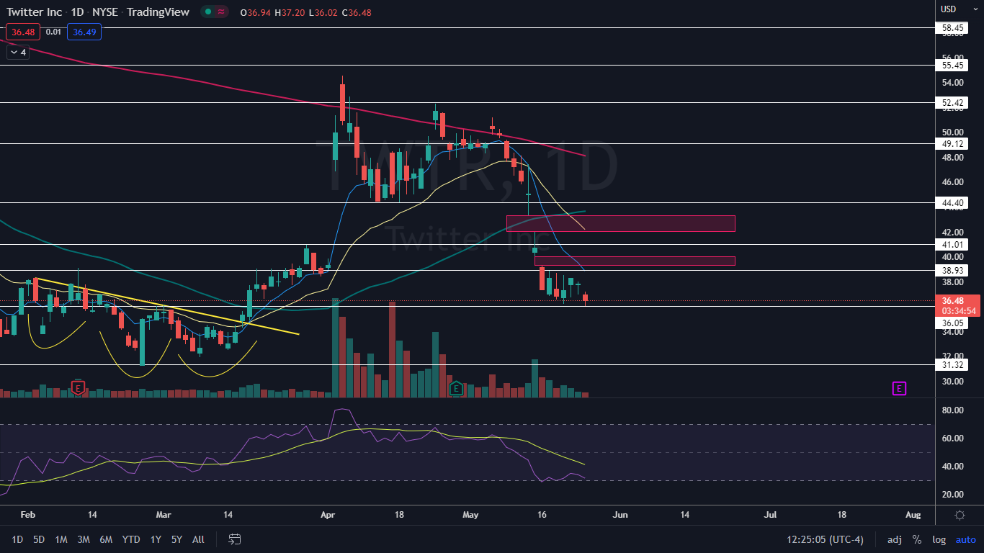Viewport: 984px width, 553px height.
Task: Select the 5Y time range
Action: click(176, 539)
